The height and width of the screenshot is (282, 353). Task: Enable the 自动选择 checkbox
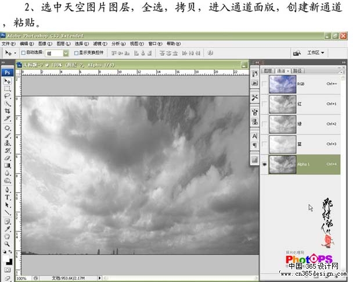[x=23, y=53]
